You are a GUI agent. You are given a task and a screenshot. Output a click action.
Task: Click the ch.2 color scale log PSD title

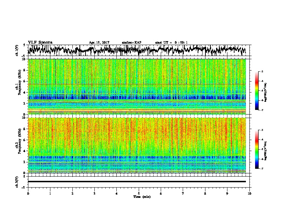point(266,151)
